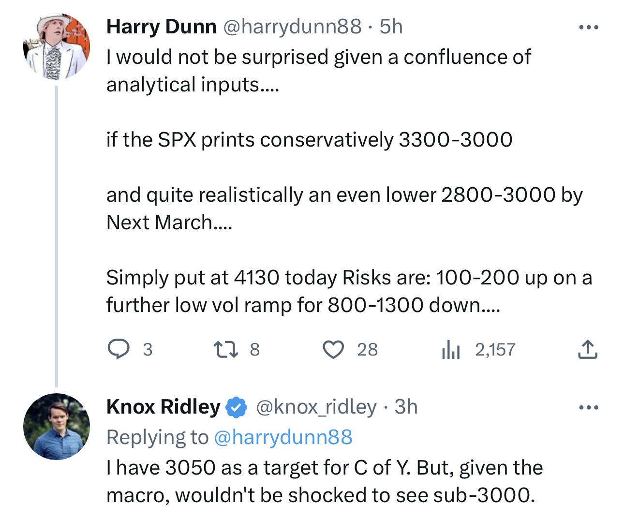624x520 pixels.
Task: Click Knox Ridley's blue verified badge
Action: pyautogui.click(x=237, y=407)
